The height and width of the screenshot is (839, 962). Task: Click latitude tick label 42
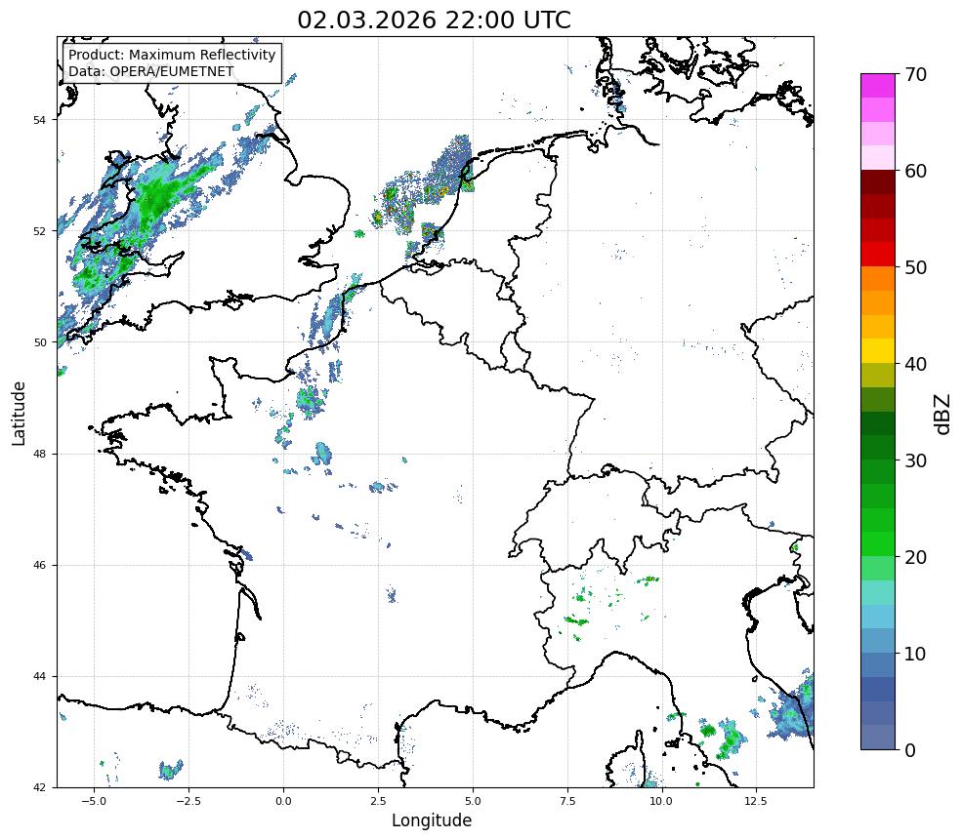[x=40, y=787]
